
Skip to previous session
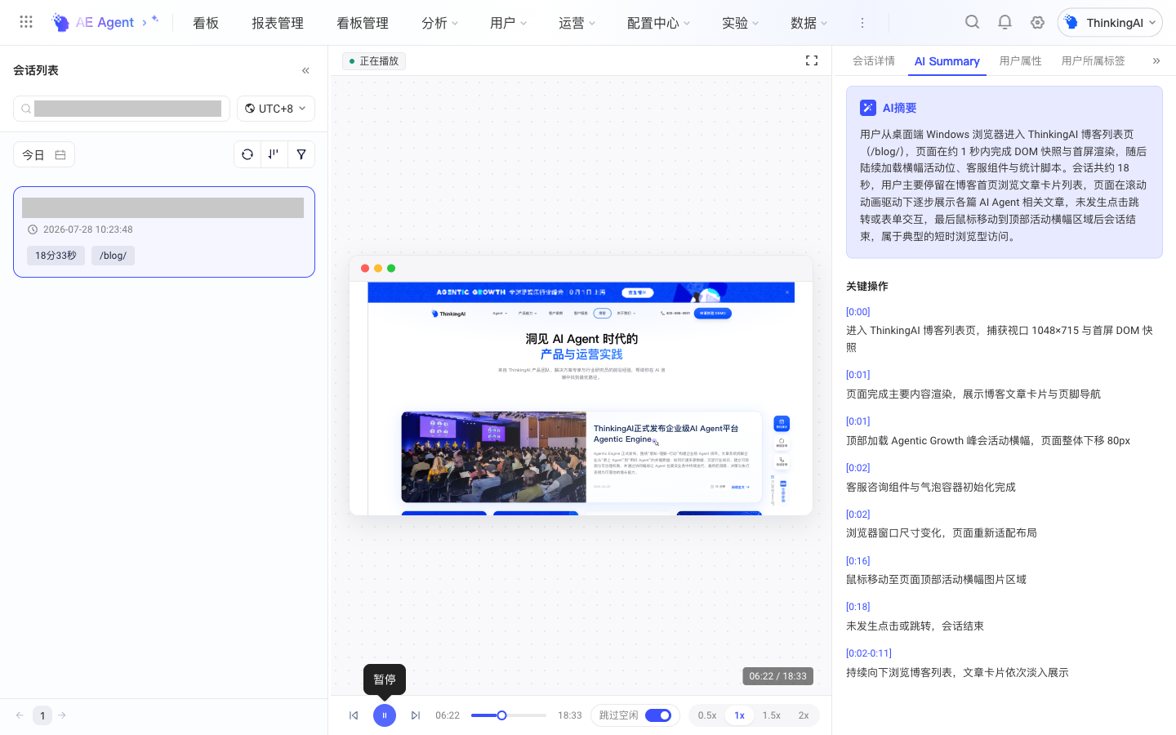coord(354,715)
